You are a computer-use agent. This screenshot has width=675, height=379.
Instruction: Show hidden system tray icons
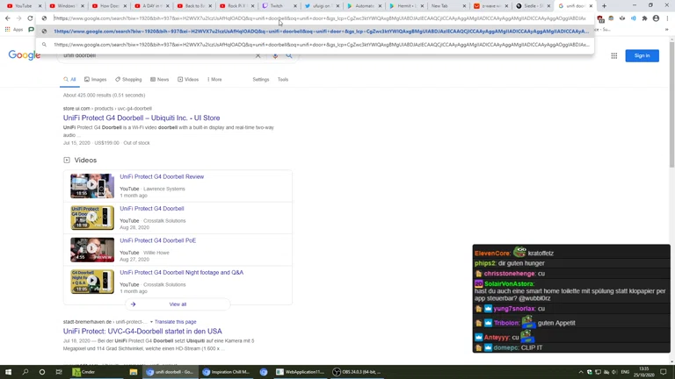point(580,372)
